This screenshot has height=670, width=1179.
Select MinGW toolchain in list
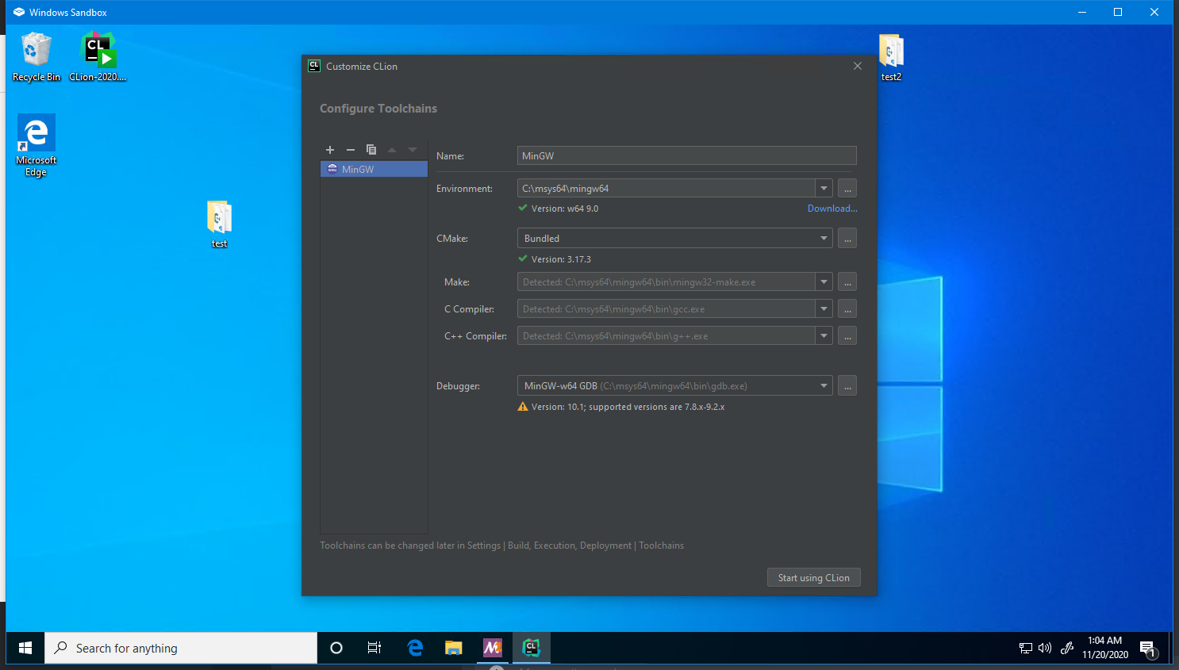tap(374, 169)
